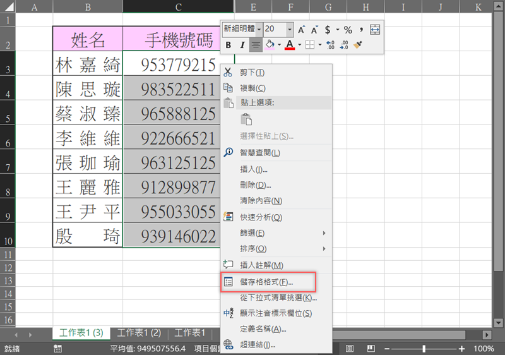Choose 儲存格格式 from context menu
This screenshot has height=355, width=505.
click(x=266, y=282)
